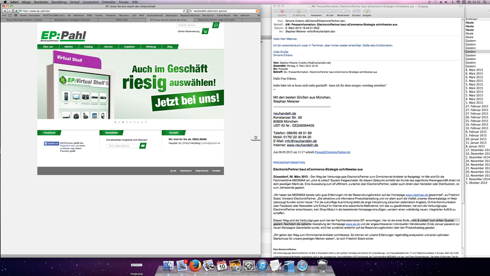Open 'Angebote' site navigation item
The width and height of the screenshot is (490, 276).
pos(129,47)
